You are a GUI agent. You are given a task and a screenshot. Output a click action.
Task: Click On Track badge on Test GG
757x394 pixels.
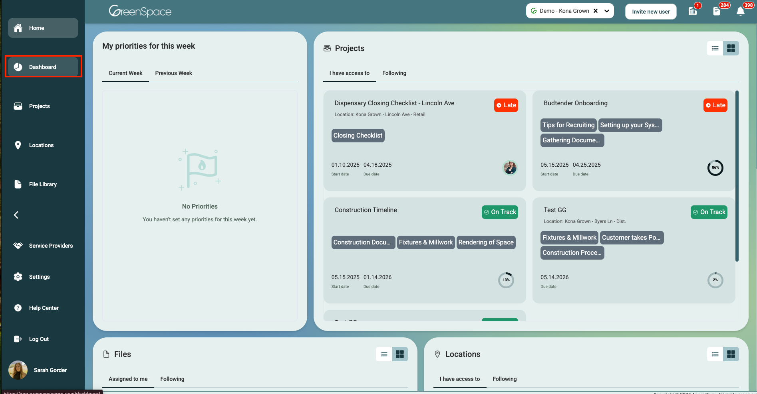[709, 212]
